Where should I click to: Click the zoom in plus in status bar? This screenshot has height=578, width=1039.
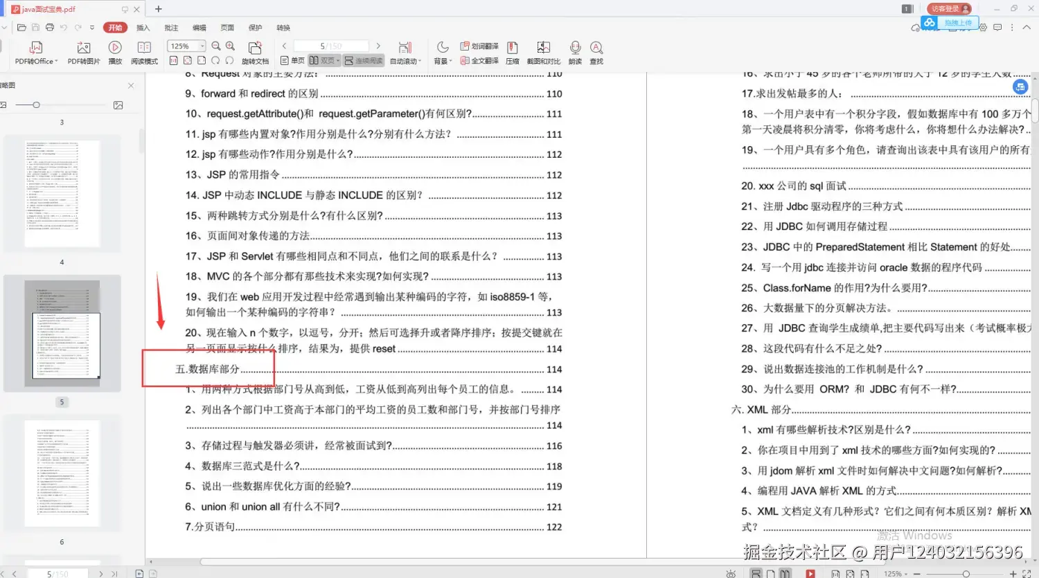click(x=1013, y=573)
